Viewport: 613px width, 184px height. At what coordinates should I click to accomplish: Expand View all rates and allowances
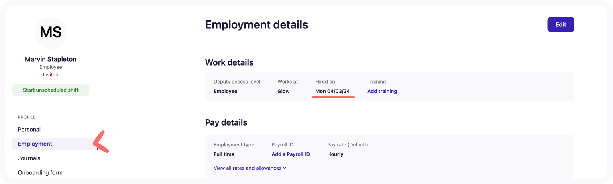[x=250, y=168]
